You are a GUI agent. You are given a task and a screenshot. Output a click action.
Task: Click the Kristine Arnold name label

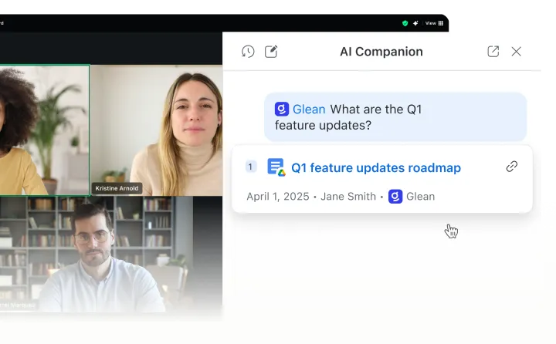point(117,188)
